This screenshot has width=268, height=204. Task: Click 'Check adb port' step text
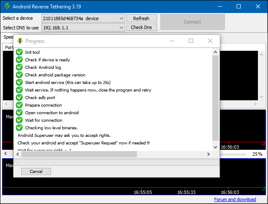point(40,97)
